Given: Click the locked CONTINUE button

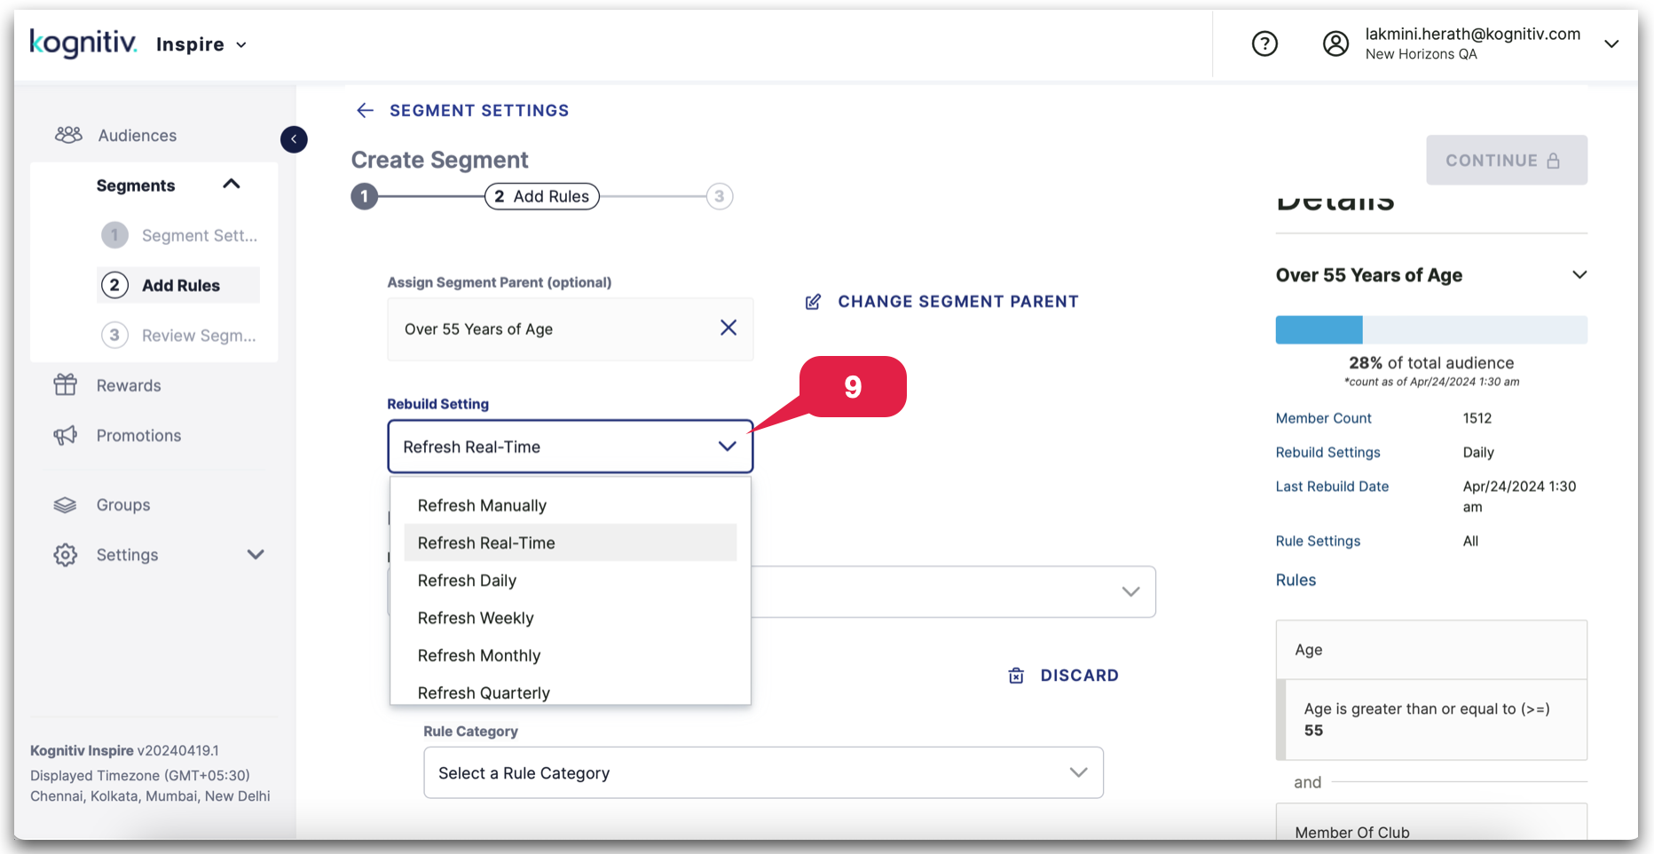Looking at the screenshot, I should [1507, 160].
